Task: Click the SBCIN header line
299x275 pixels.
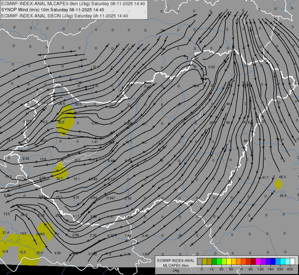Action: coord(64,16)
